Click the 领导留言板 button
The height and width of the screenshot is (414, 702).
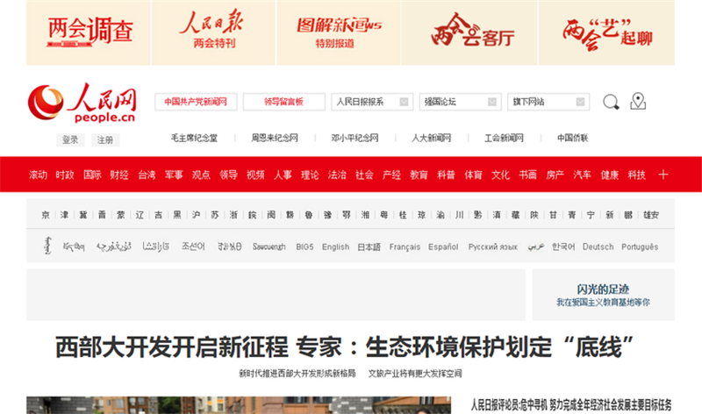tap(283, 102)
